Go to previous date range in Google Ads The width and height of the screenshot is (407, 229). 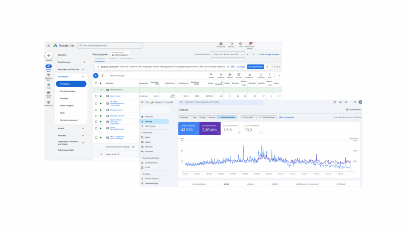tap(248, 54)
